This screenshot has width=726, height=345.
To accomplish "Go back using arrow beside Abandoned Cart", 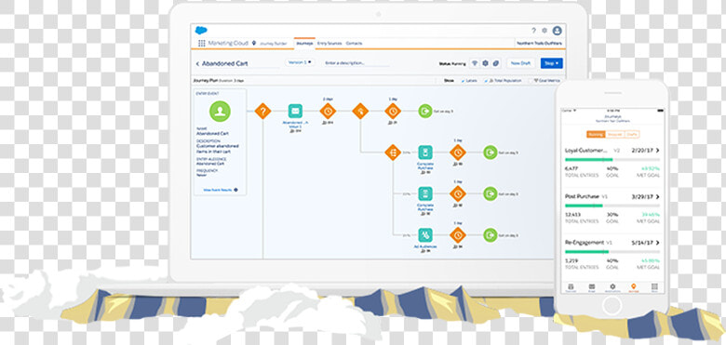I will point(197,64).
